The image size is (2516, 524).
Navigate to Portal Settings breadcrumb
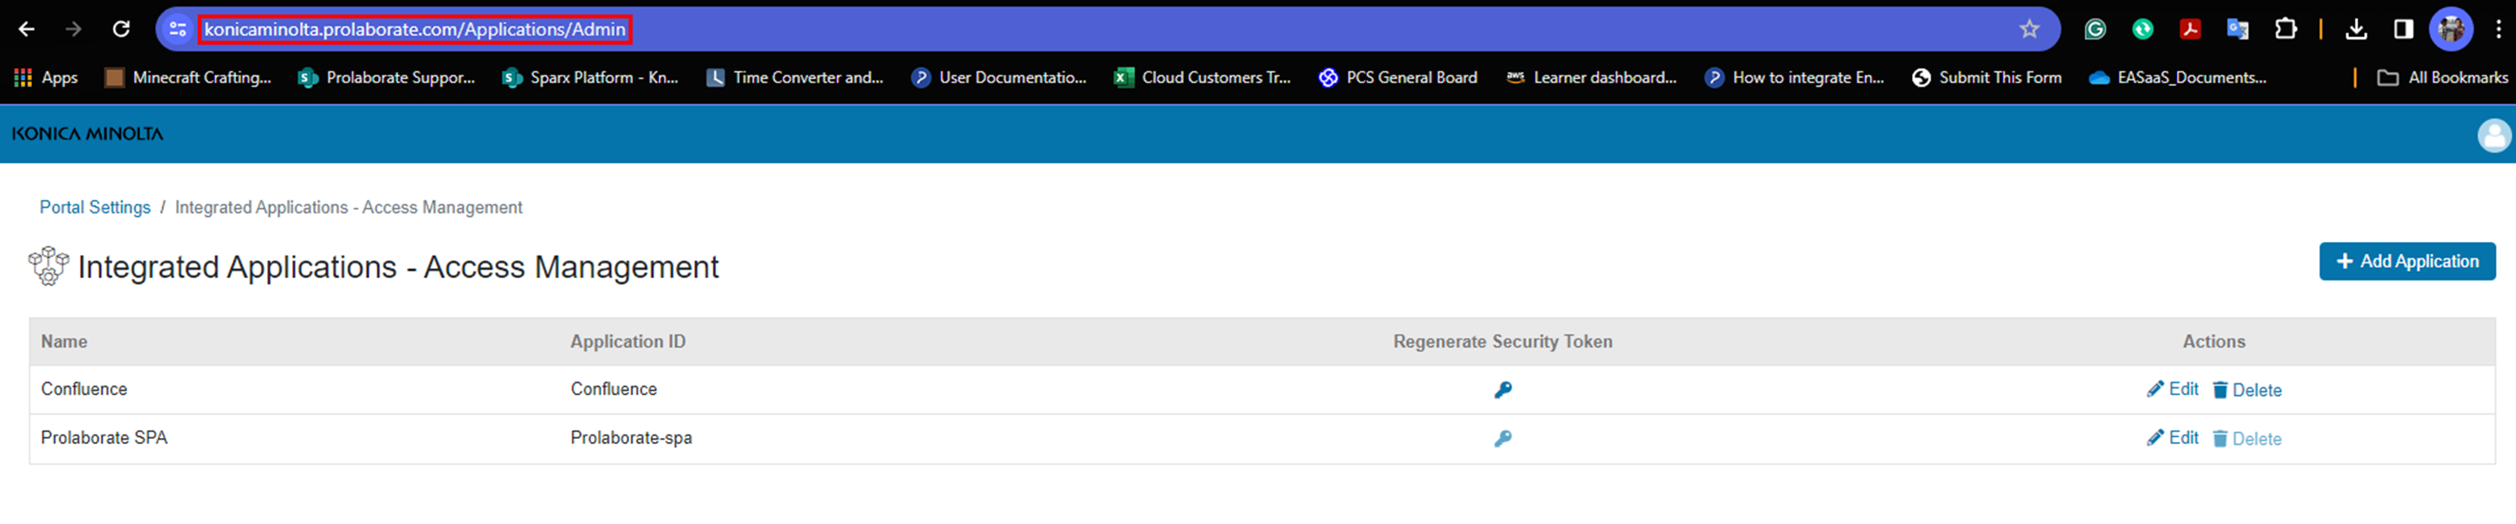point(94,207)
